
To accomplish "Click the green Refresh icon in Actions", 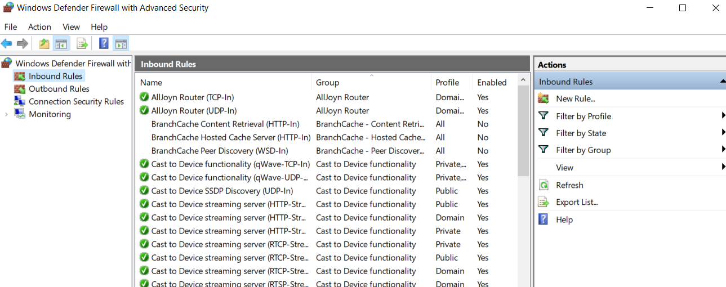I will (x=544, y=185).
